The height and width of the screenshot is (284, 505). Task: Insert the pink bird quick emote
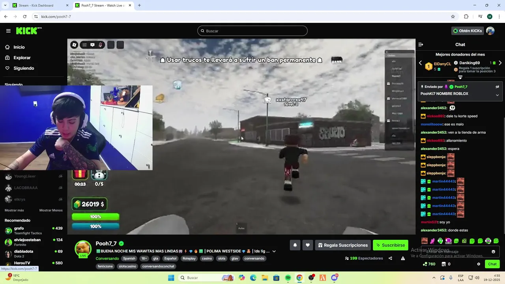(x=432, y=241)
